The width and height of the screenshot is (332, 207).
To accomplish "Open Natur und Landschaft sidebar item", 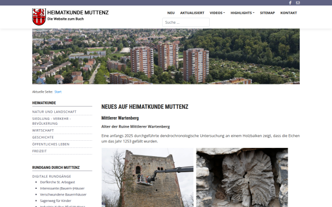I will [54, 112].
